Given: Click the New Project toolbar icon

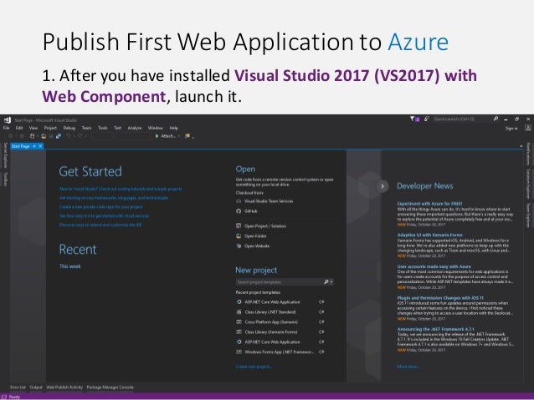Looking at the screenshot, I should (32, 136).
